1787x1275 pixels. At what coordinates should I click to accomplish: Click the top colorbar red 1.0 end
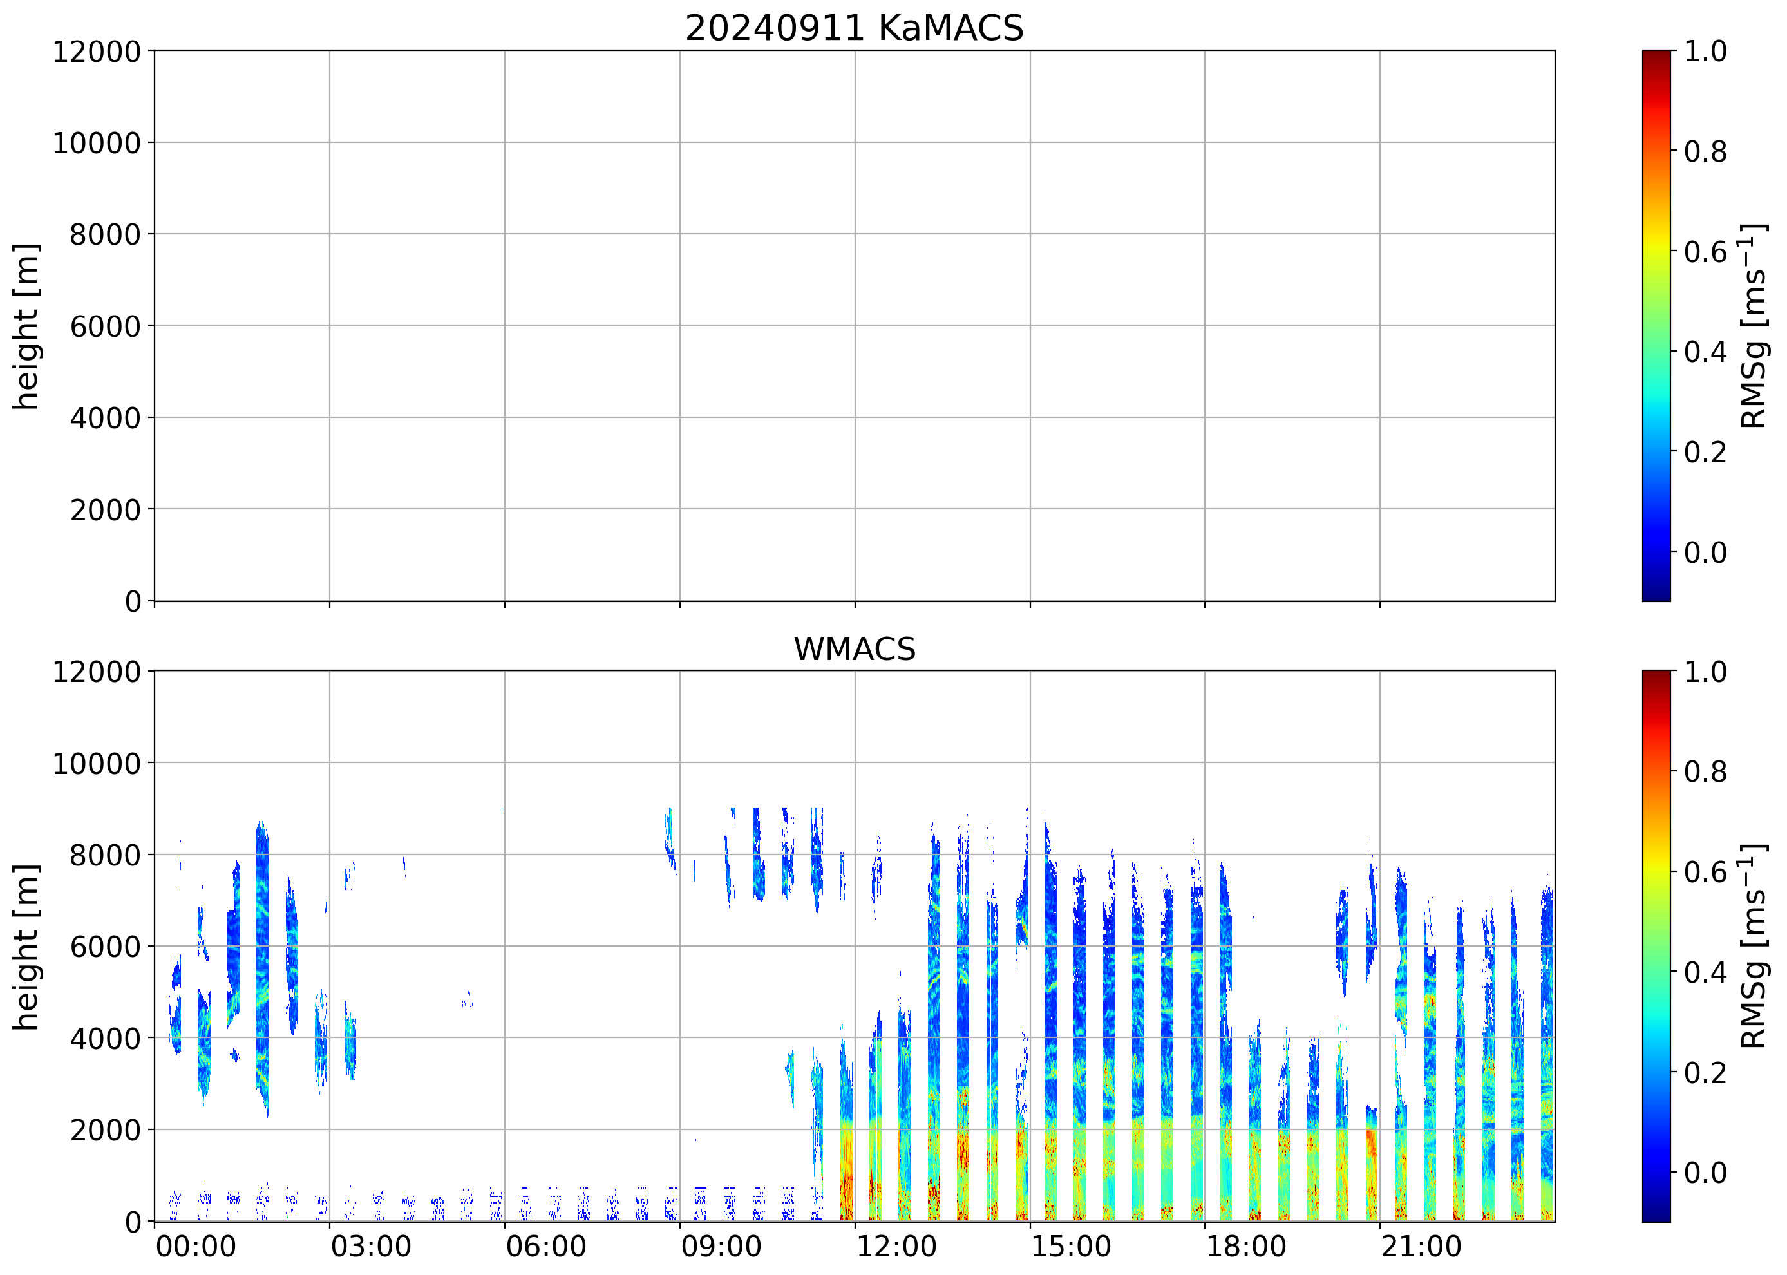click(1656, 57)
